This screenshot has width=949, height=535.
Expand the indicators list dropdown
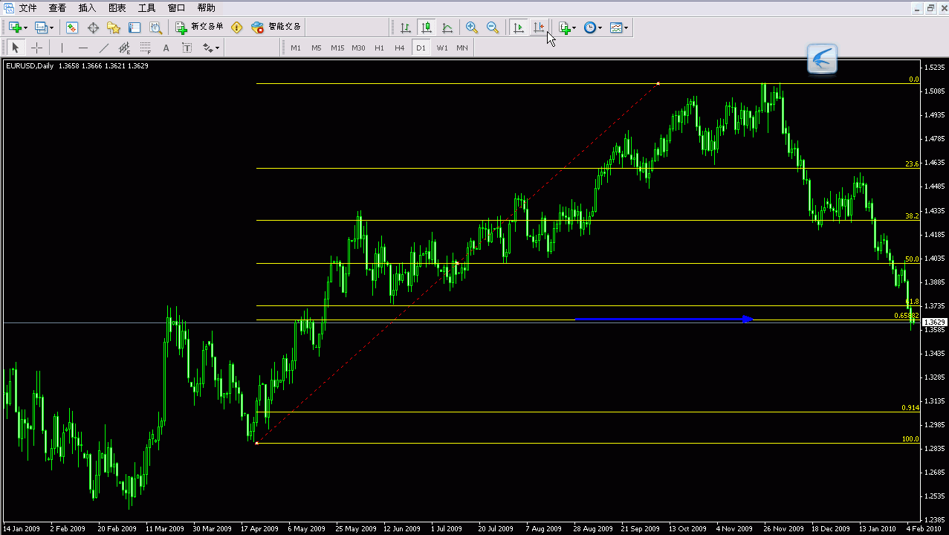[x=574, y=27]
